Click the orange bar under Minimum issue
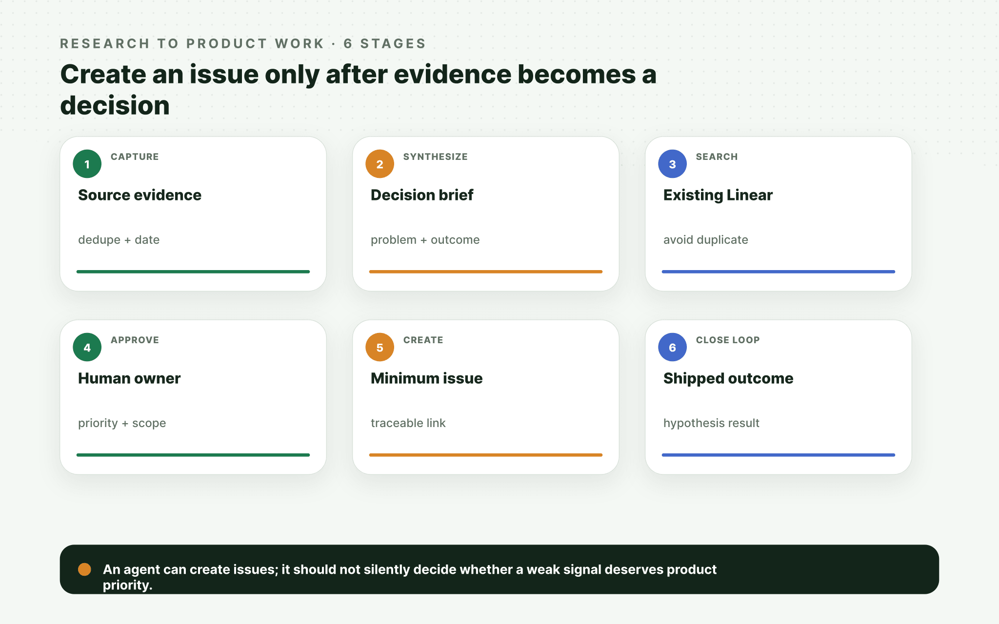999x624 pixels. pyautogui.click(x=486, y=455)
